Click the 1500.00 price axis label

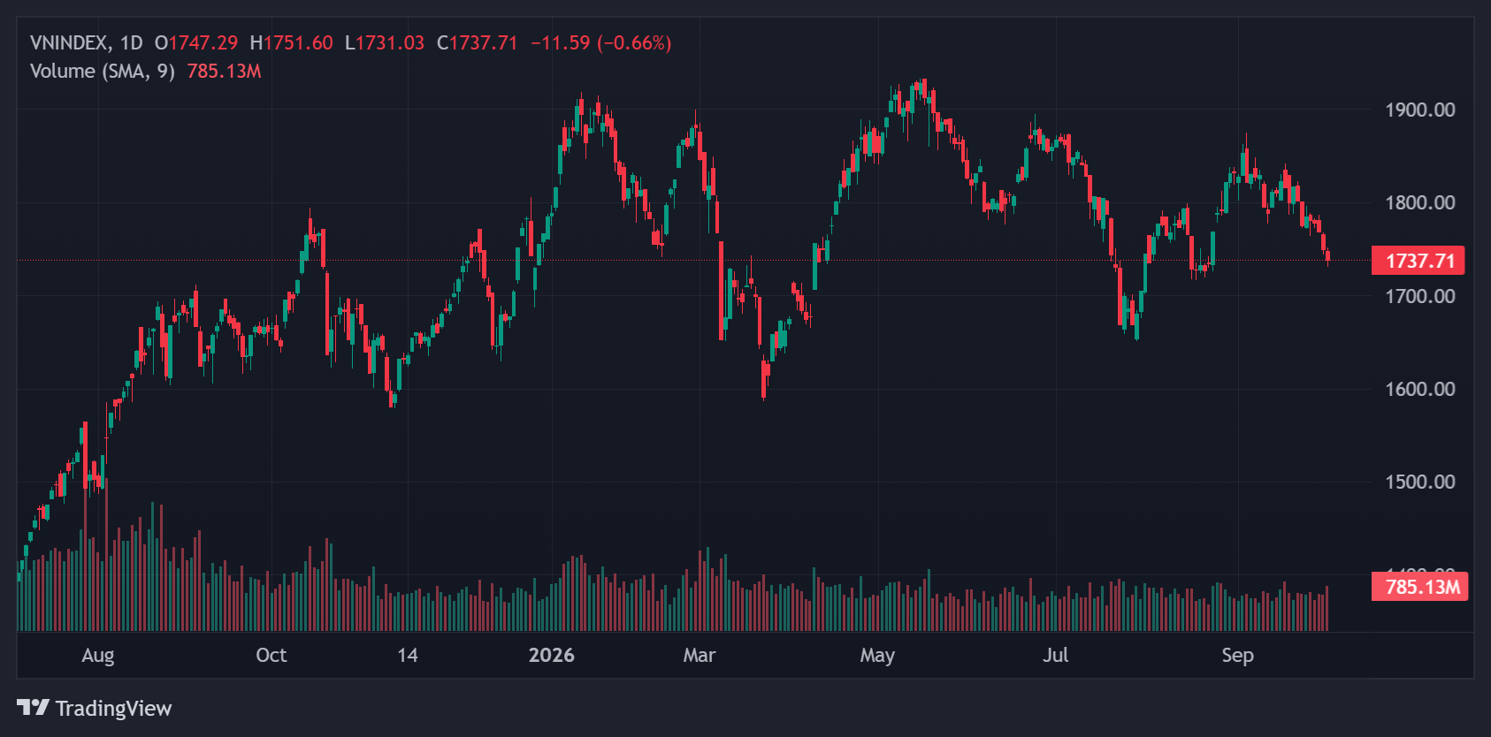pos(1420,482)
